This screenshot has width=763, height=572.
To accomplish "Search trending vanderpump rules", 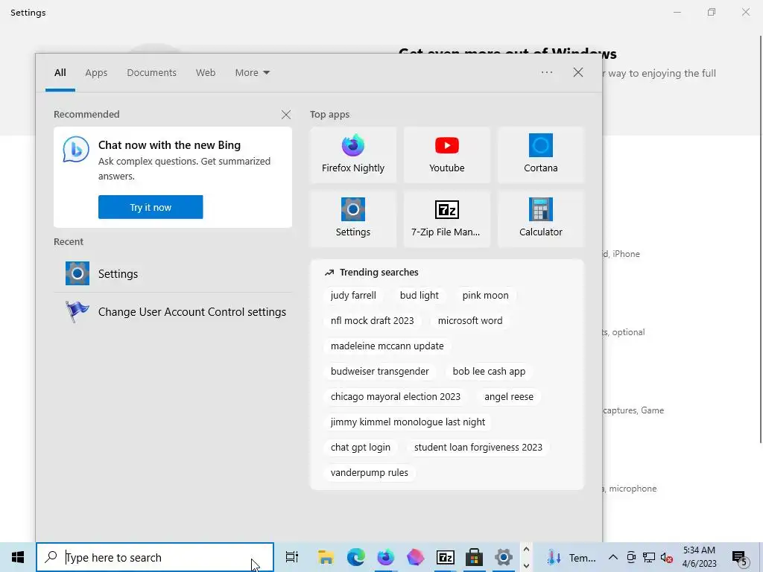I will pyautogui.click(x=370, y=472).
